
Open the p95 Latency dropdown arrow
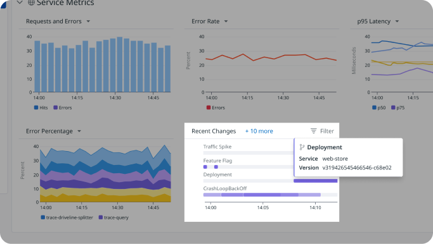coord(397,21)
